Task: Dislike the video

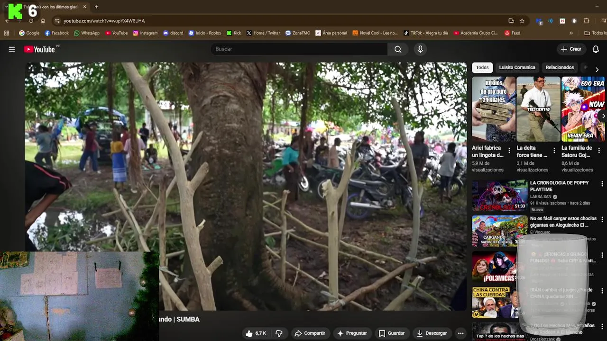Action: tap(279, 333)
